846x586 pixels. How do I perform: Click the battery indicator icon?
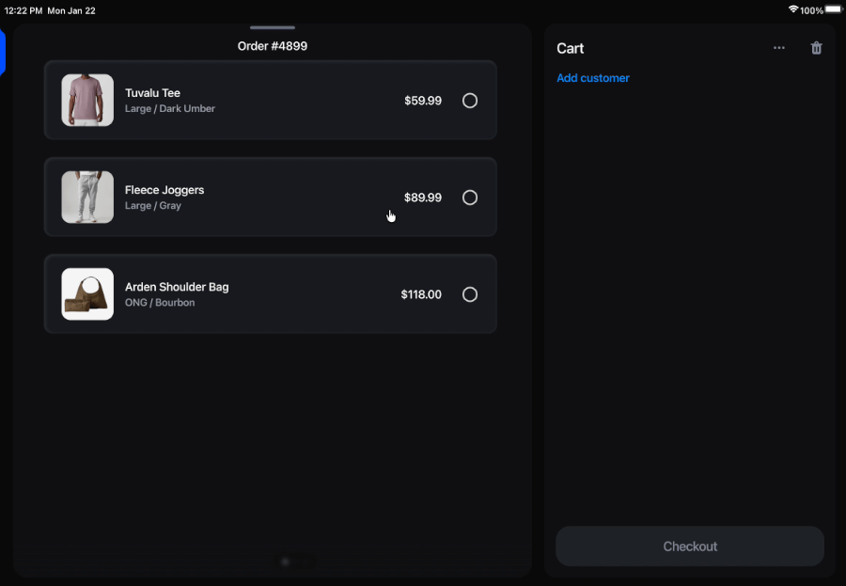[x=833, y=9]
